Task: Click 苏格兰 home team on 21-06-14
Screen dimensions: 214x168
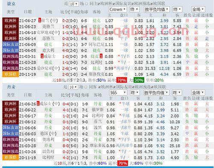Action: 48,39
